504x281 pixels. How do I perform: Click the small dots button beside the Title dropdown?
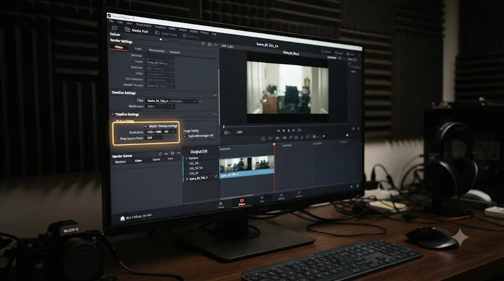201,102
